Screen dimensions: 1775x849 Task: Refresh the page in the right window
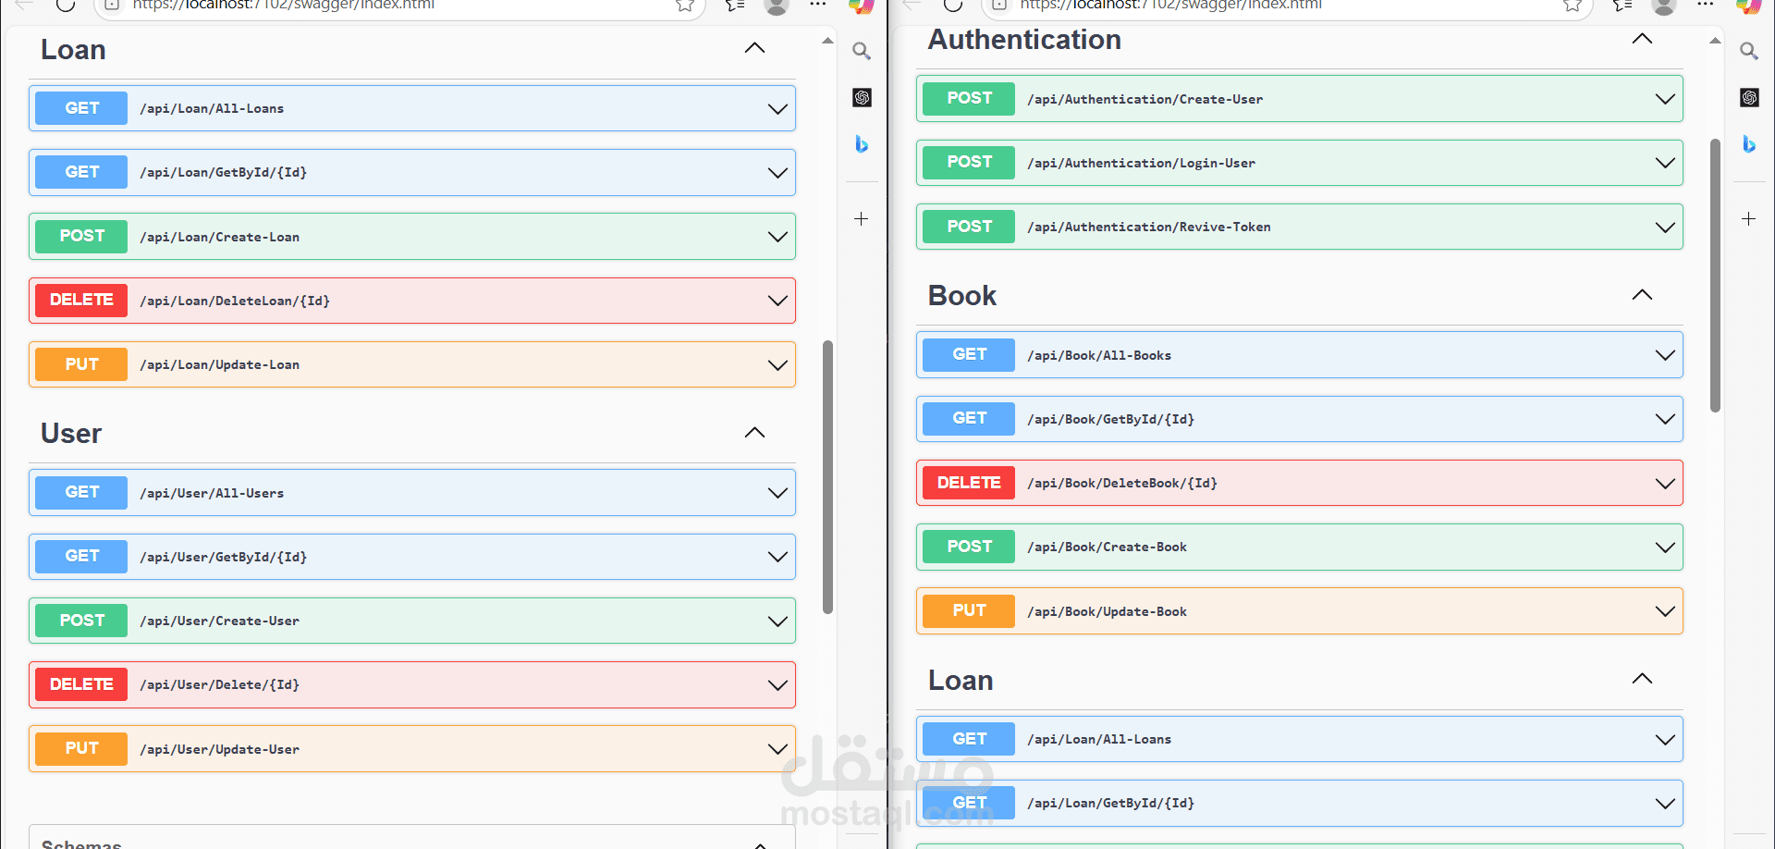(x=953, y=5)
